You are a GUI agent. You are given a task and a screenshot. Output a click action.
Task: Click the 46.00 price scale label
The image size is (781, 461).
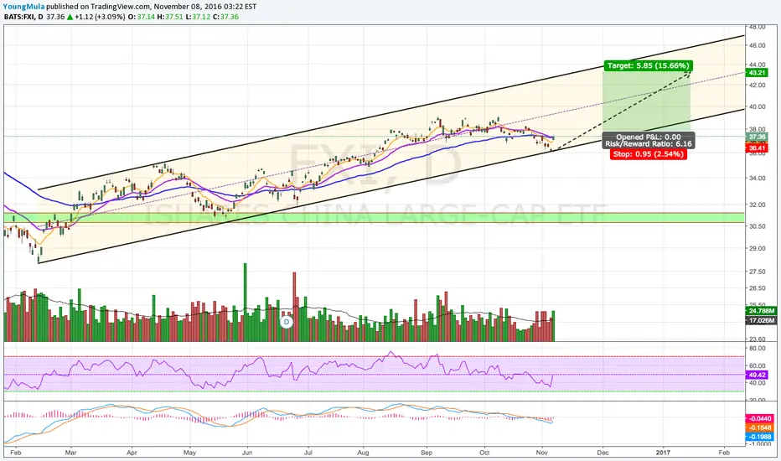pos(757,45)
